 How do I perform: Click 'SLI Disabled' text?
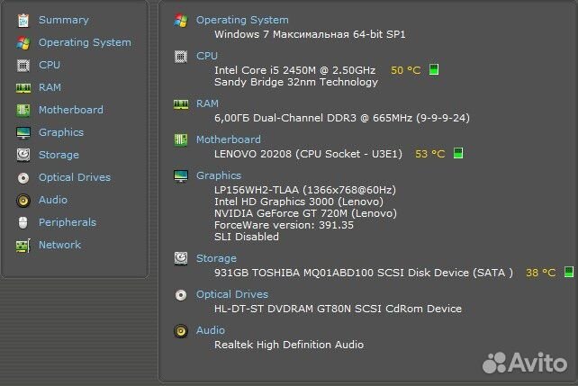[x=247, y=237]
